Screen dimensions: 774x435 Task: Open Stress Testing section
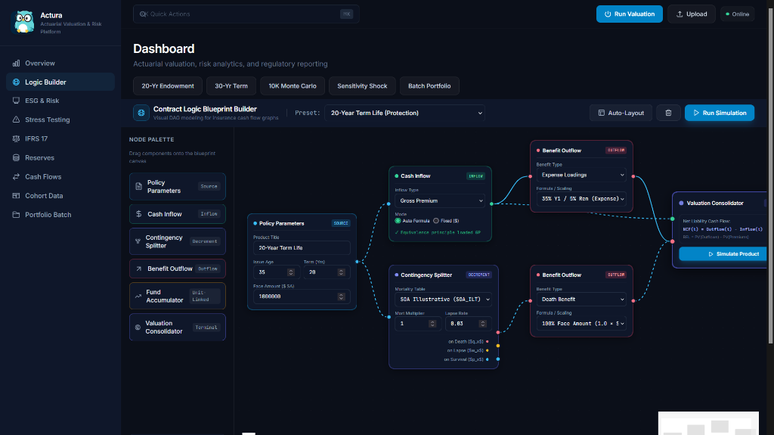click(x=60, y=120)
